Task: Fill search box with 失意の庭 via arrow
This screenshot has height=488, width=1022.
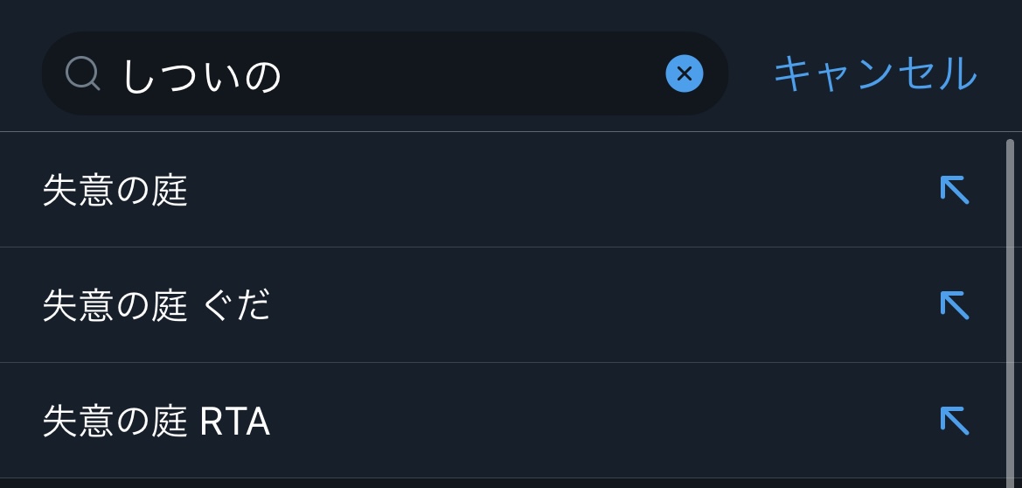Action: (954, 190)
